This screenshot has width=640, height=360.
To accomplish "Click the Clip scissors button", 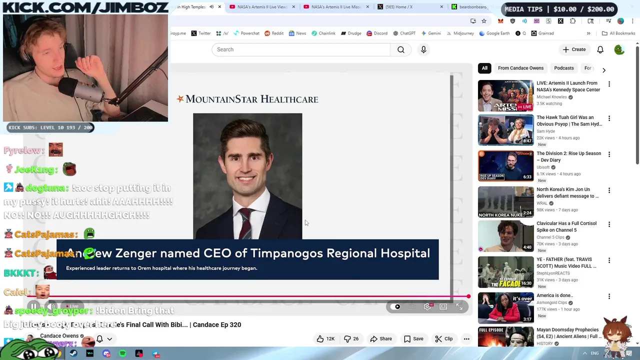I will (444, 338).
